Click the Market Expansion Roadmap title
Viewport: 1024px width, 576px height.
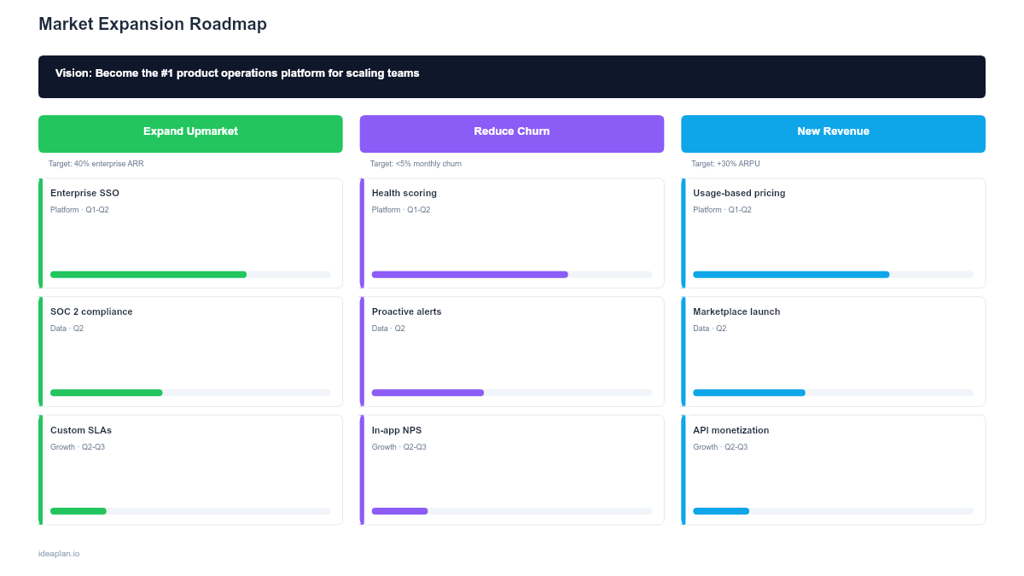coord(153,24)
